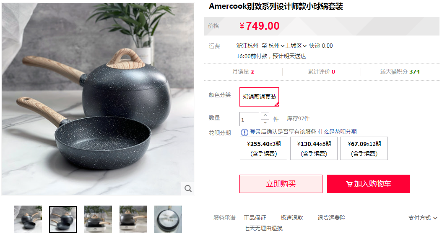Open the 月销量 monthly sales tab
Screen dimensions: 442x239
click(243, 71)
